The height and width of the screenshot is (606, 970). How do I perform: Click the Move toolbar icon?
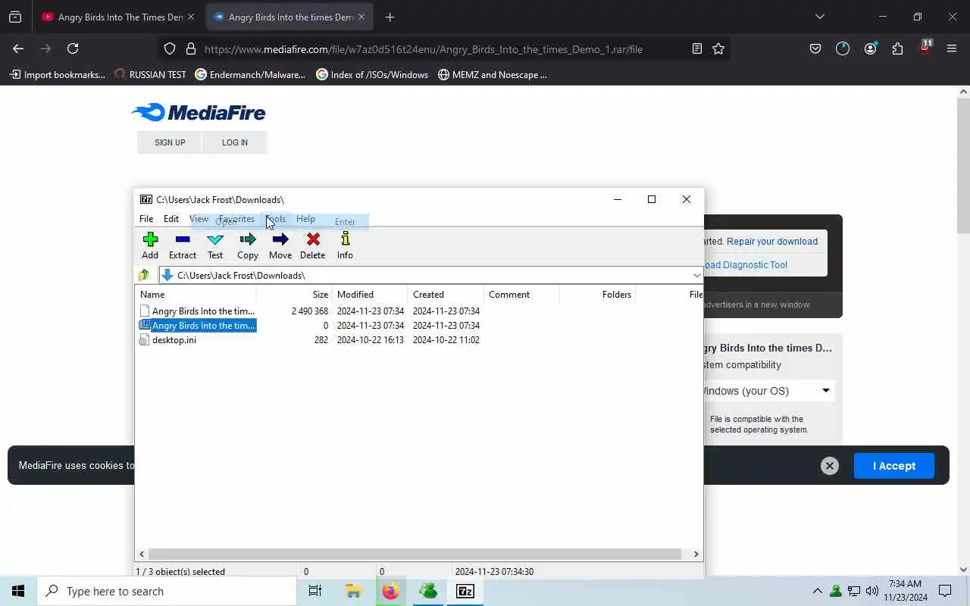coord(280,245)
